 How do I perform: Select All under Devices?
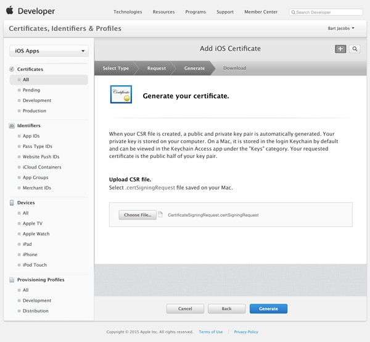pos(25,213)
